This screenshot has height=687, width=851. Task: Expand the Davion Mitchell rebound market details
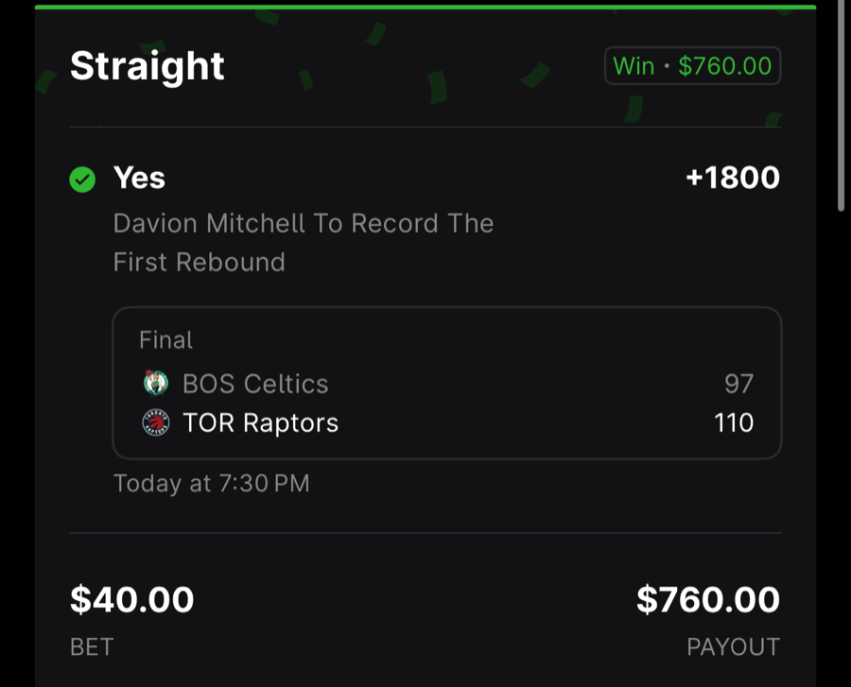(303, 242)
